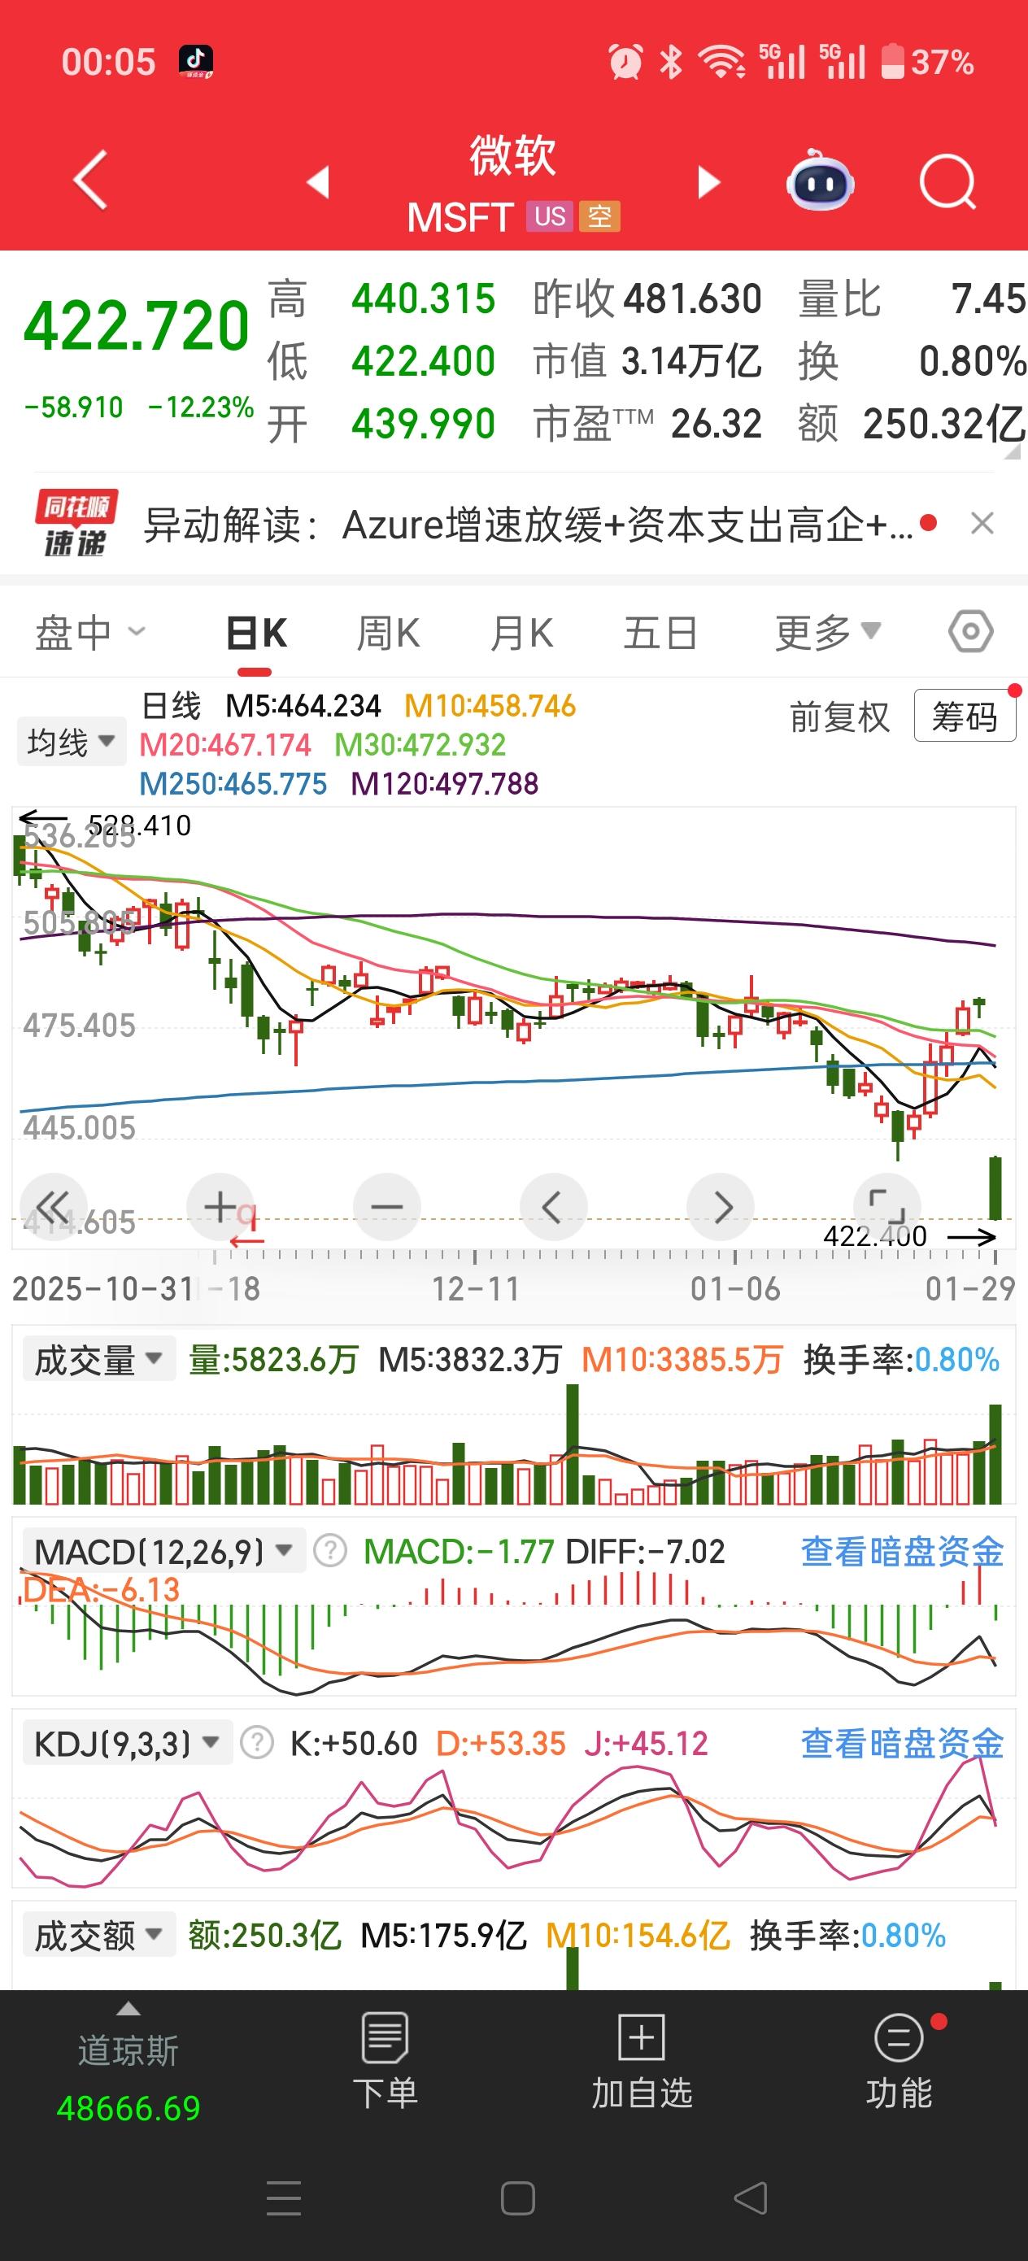Tap the 01-06 date axis label
Screen dimensions: 1028x2261
point(734,1288)
